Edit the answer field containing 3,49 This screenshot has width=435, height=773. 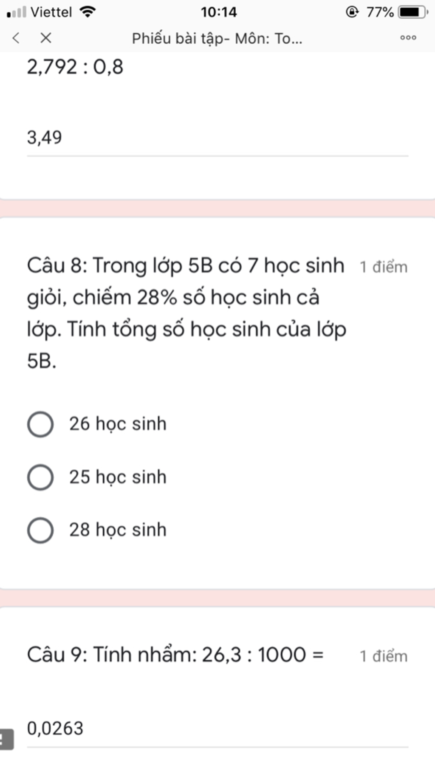[x=217, y=138]
